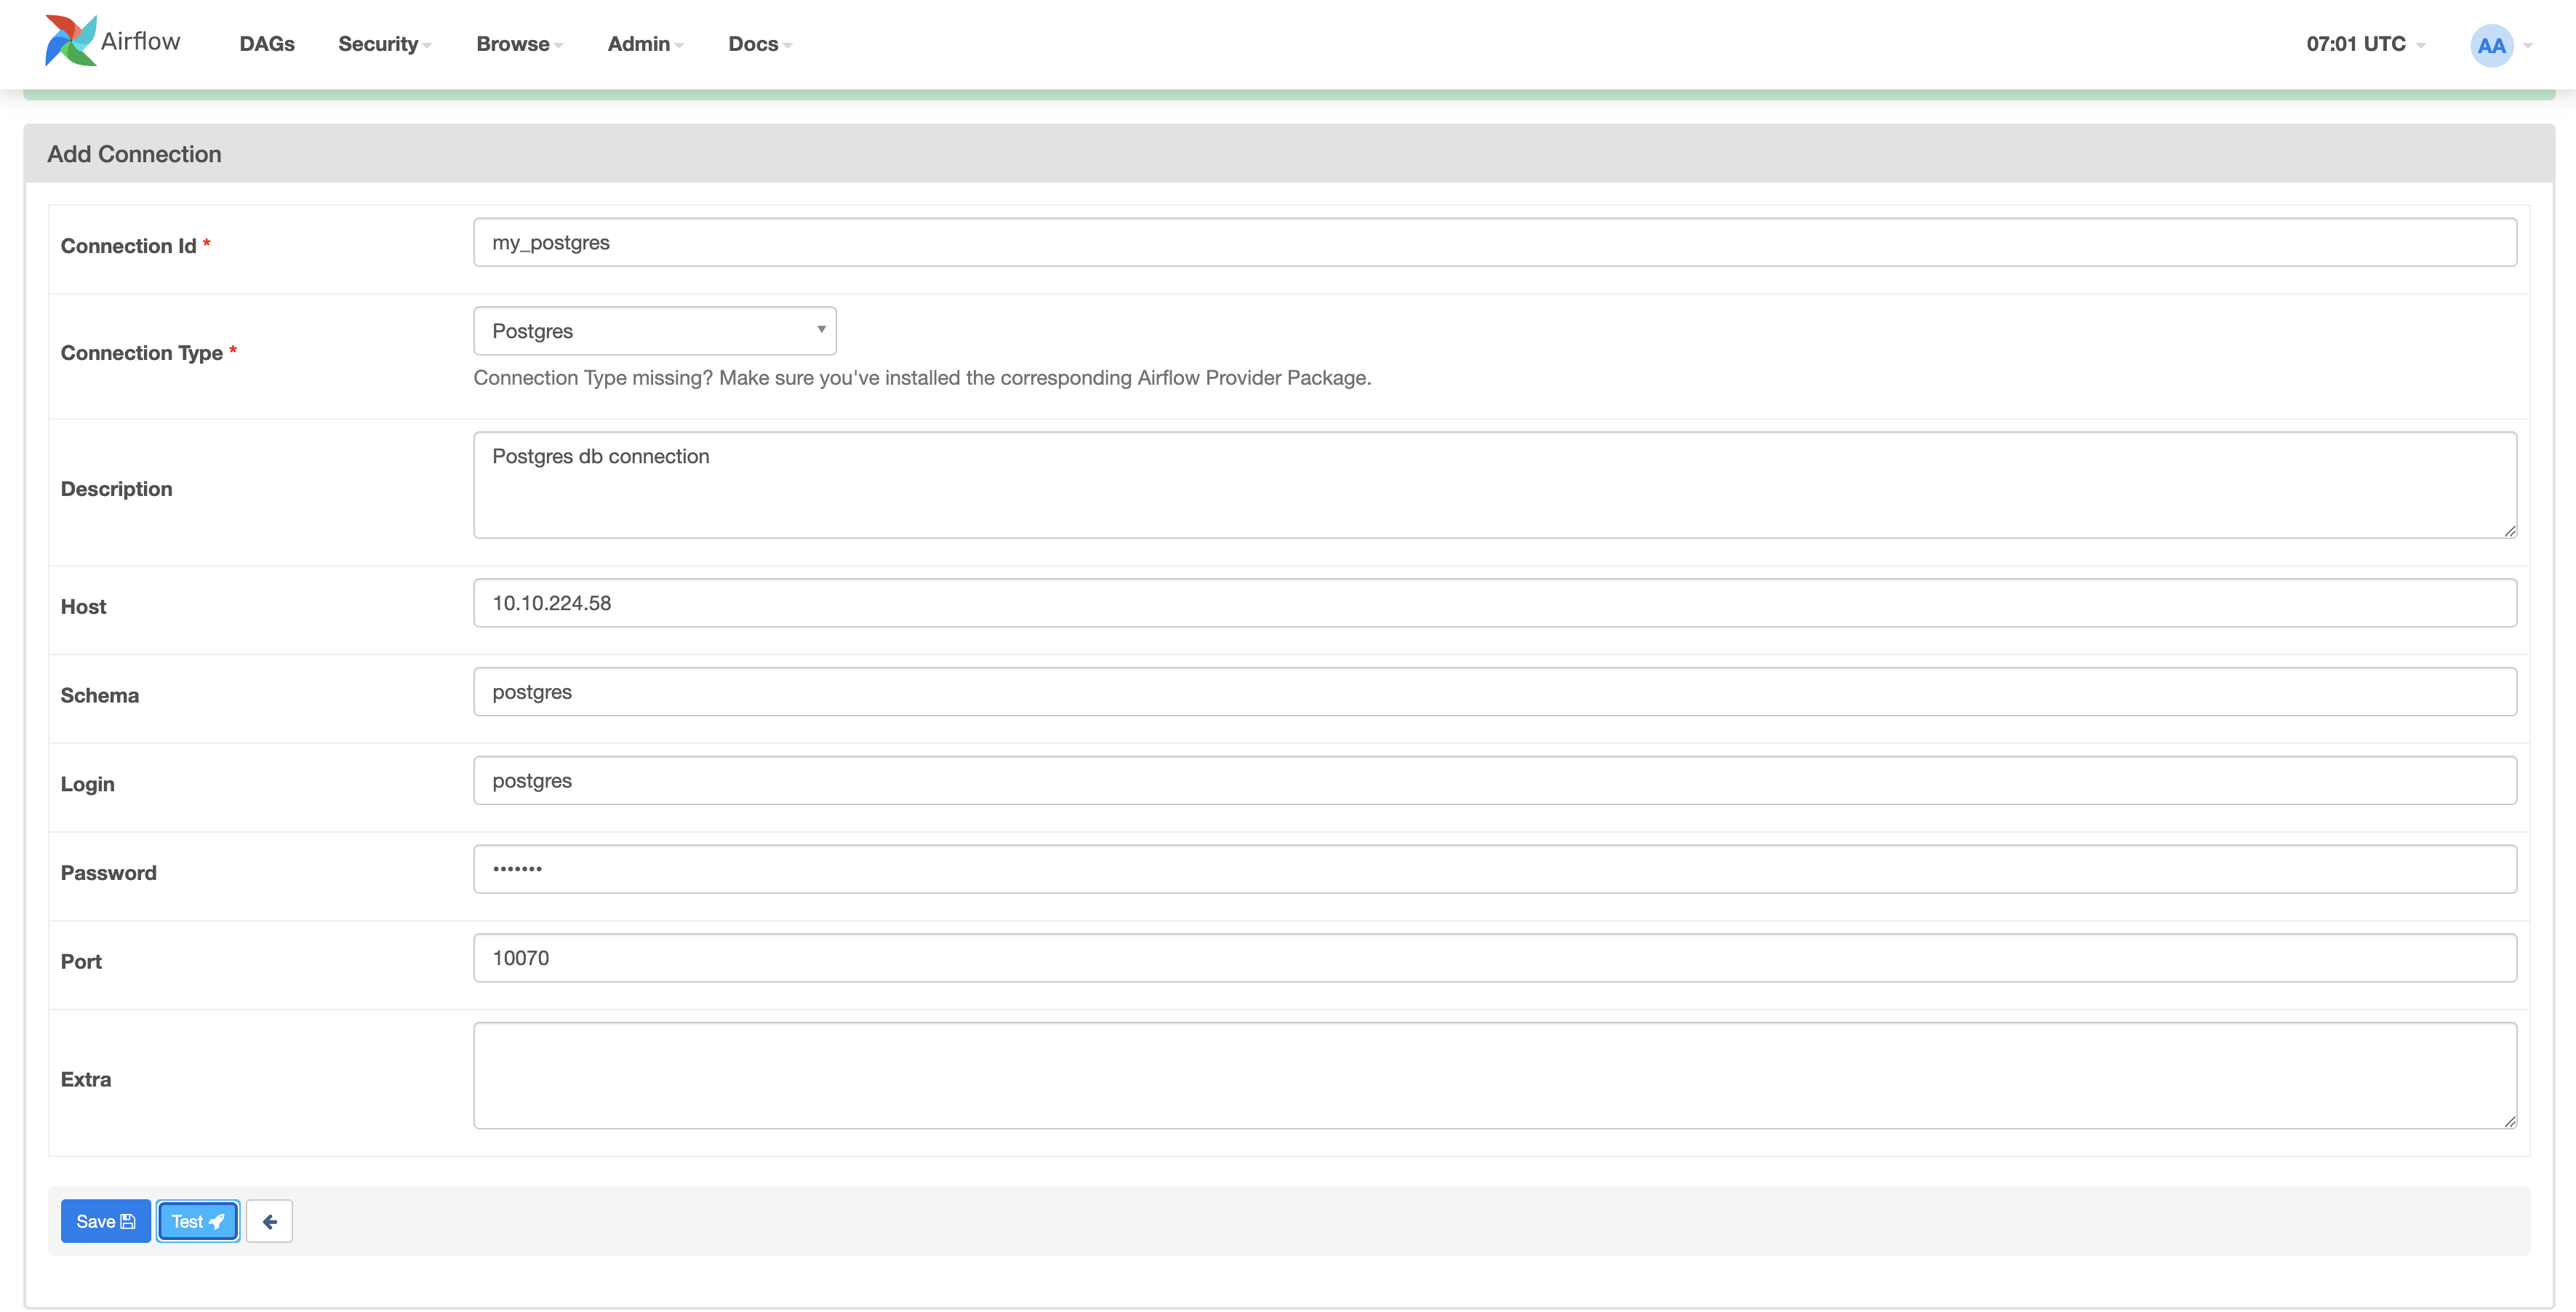Click the back arrow button

[269, 1221]
